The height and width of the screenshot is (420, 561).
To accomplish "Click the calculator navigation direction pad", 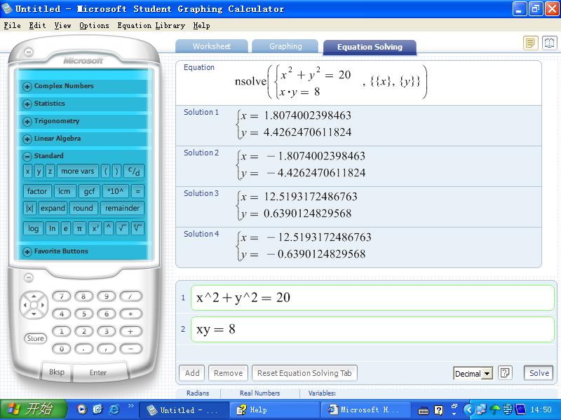I will tap(34, 305).
